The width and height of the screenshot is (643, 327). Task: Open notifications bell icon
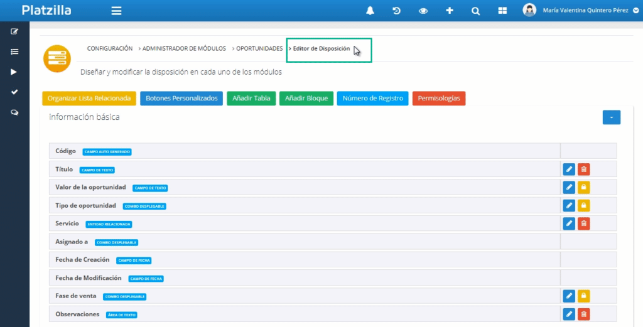[370, 11]
